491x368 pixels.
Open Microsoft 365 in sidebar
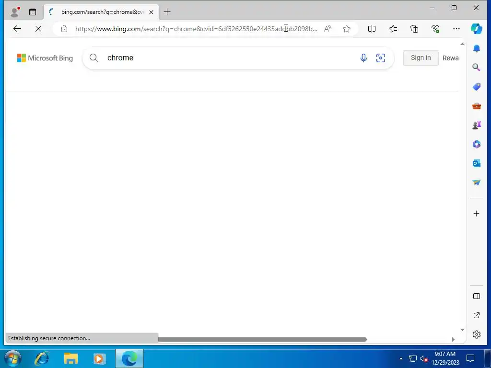click(x=476, y=144)
